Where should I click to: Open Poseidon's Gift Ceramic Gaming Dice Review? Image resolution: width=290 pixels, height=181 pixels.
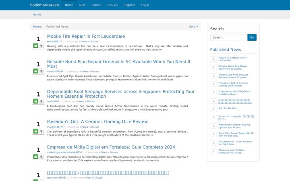97,121
